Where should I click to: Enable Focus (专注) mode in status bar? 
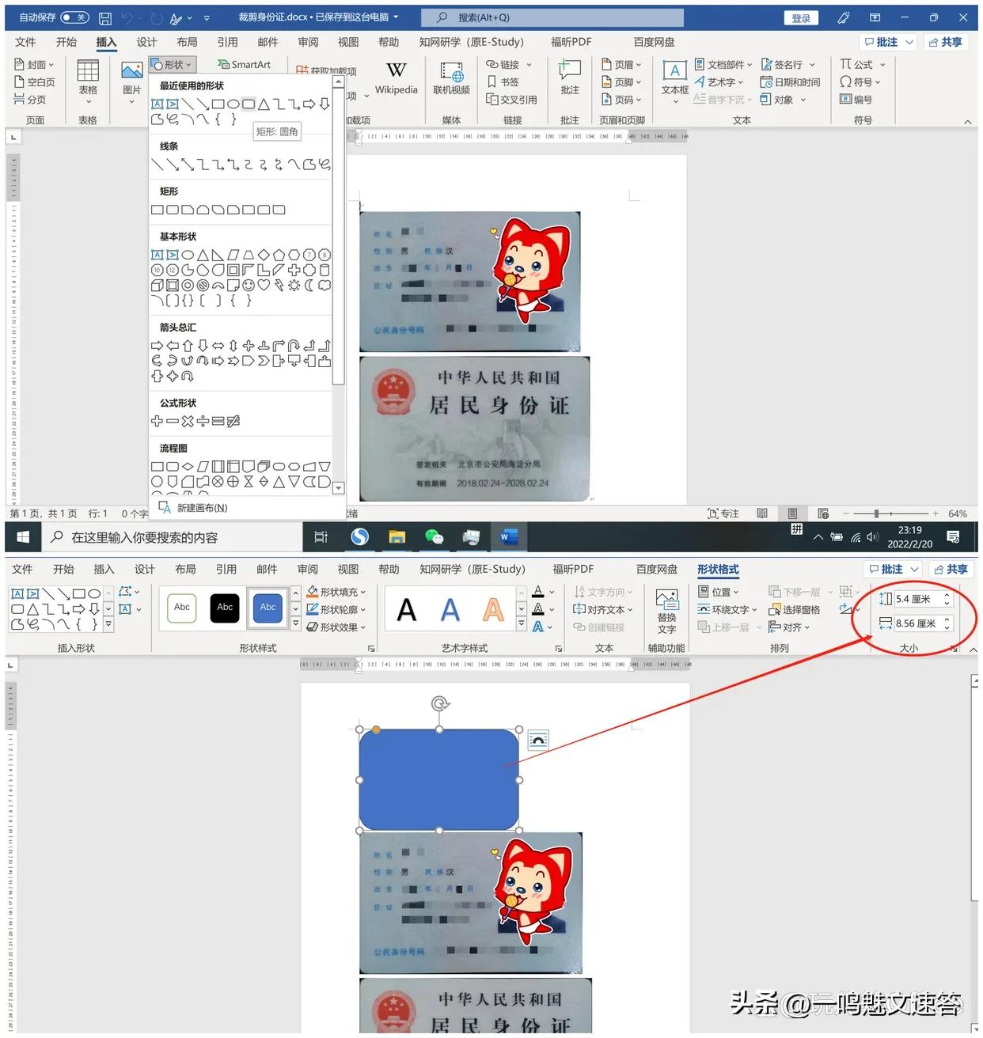pyautogui.click(x=723, y=513)
